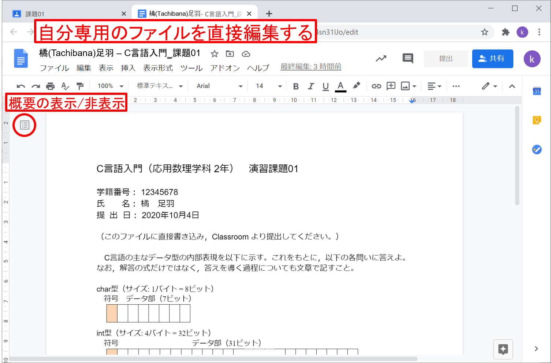Open a new browser tab

[269, 14]
